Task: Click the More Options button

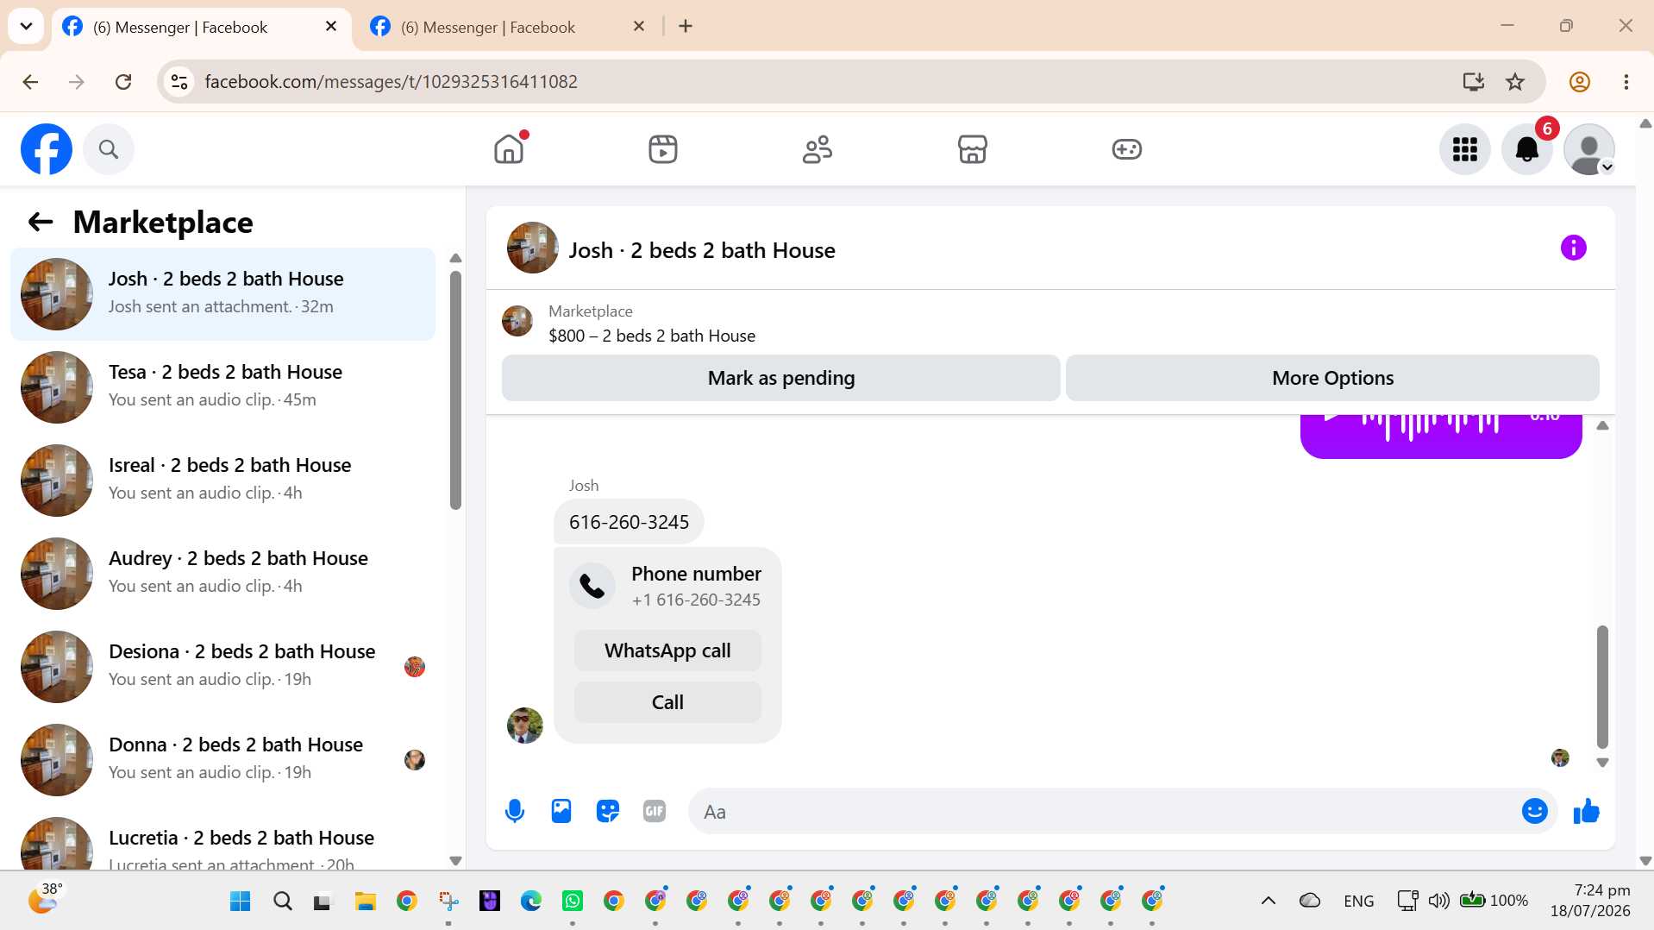Action: (1332, 378)
